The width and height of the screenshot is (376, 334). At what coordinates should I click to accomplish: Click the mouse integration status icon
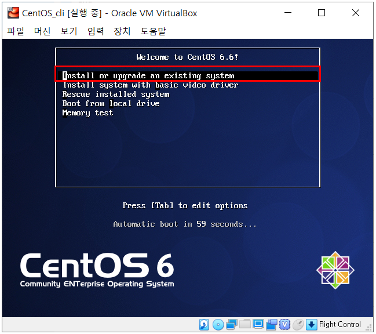click(298, 325)
